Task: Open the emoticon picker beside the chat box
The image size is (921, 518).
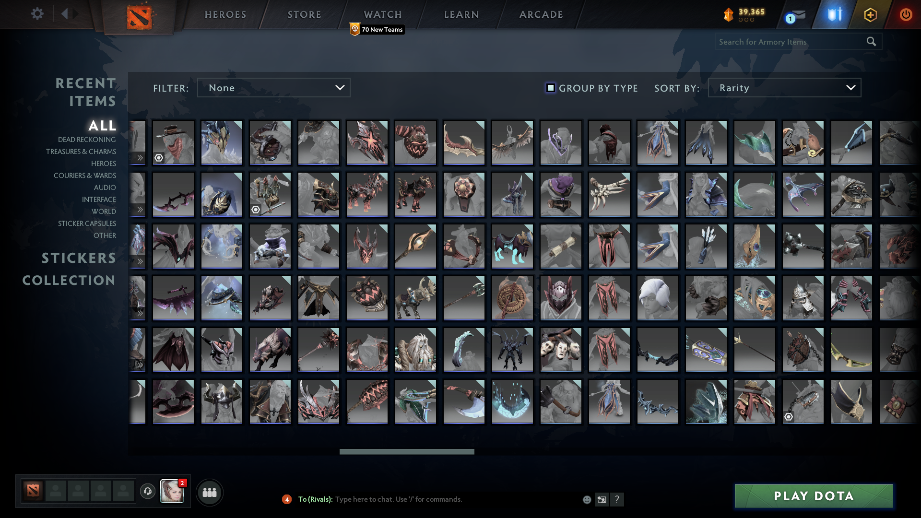Action: pos(586,499)
